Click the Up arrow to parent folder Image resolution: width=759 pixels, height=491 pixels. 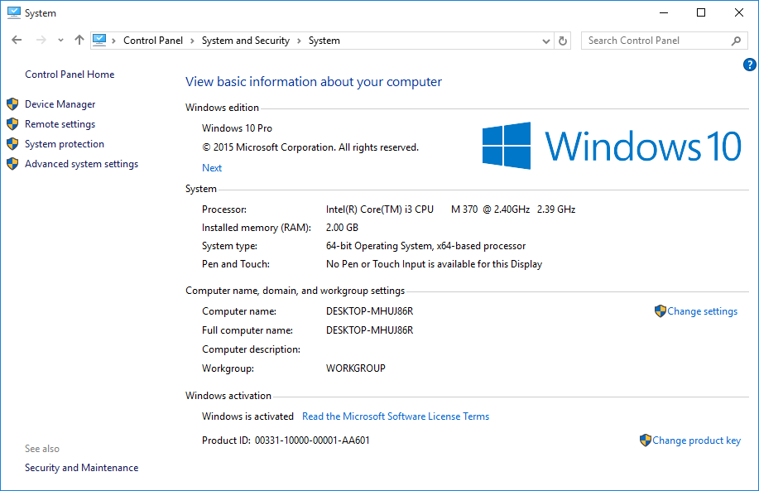tap(79, 40)
